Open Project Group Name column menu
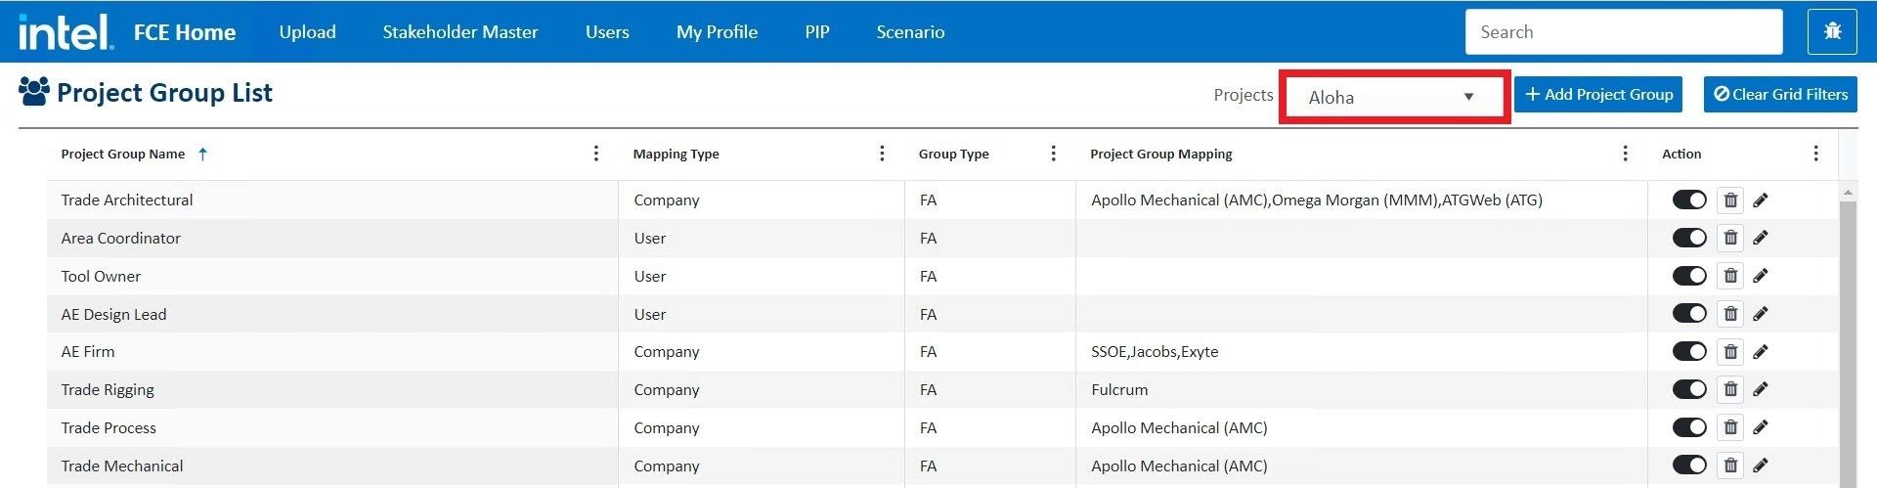 click(596, 154)
